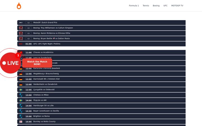Click globe icon beside Chelsea vs Milan
The image size is (202, 126).
(21, 95)
